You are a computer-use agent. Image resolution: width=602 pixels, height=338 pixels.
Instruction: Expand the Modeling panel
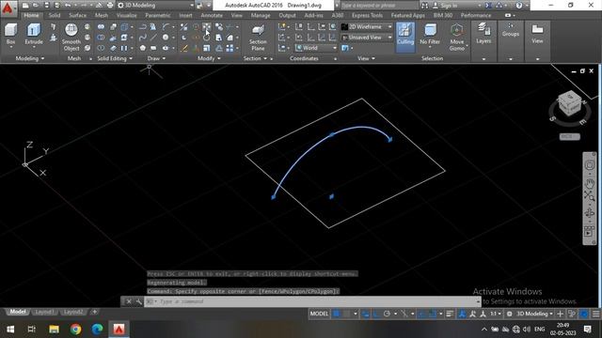click(29, 58)
